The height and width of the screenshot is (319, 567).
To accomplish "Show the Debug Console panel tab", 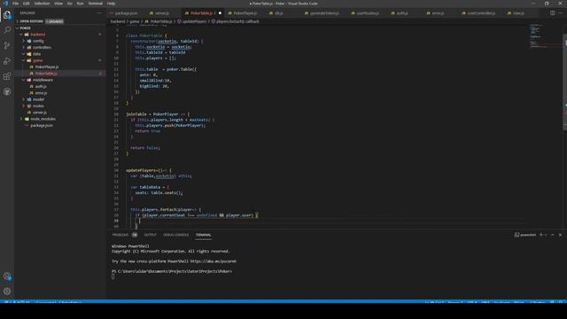I will pyautogui.click(x=175, y=235).
